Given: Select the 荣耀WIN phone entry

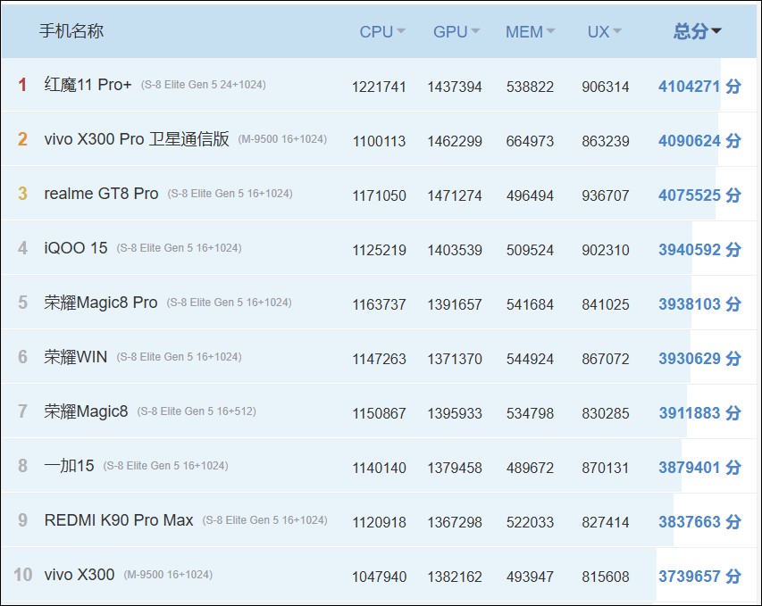Looking at the screenshot, I should pyautogui.click(x=76, y=357).
